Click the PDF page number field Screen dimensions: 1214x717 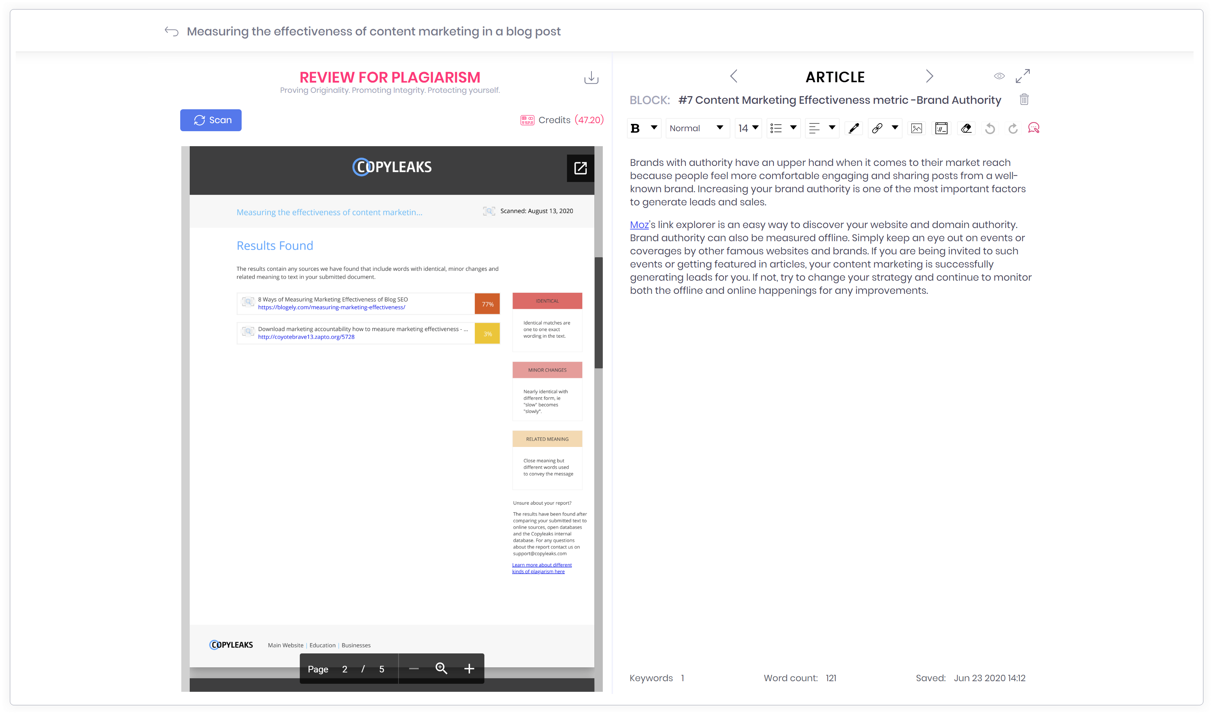345,669
